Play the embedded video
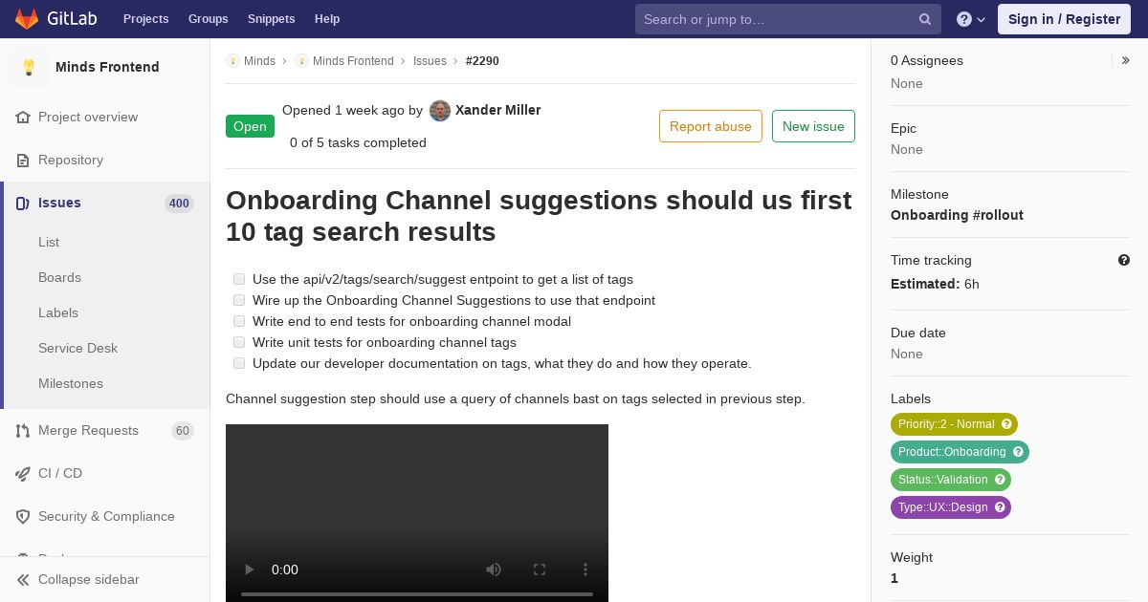Viewport: 1148px width, 602px height. pos(249,570)
